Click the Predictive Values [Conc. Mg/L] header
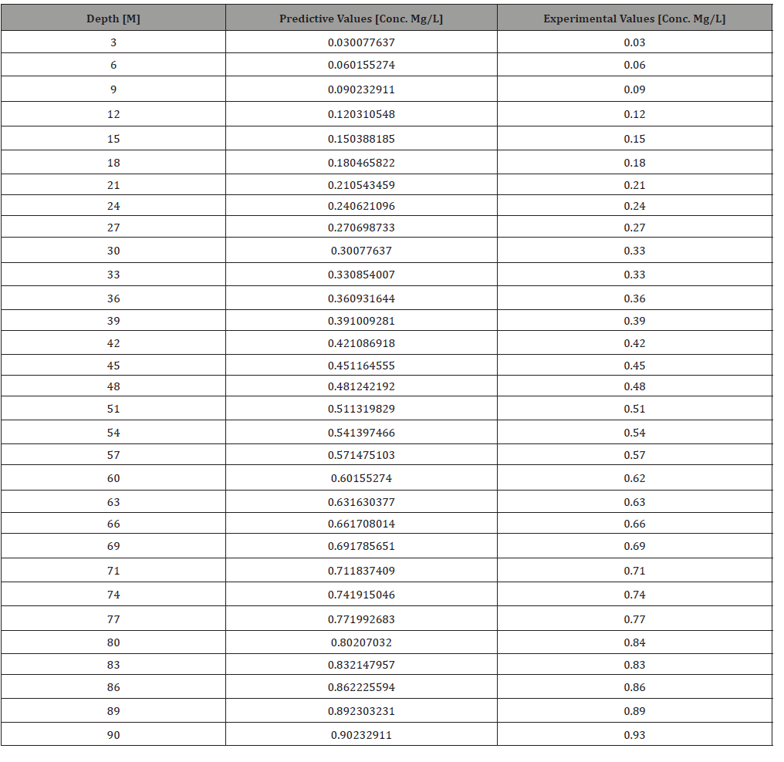This screenshot has height=762, width=784. (361, 19)
